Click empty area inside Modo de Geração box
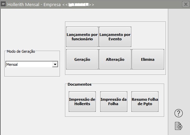Viewport: 190px width, 135px height. (x=32, y=72)
